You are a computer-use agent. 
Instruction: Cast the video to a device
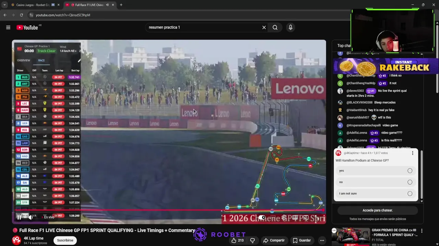(x=306, y=217)
